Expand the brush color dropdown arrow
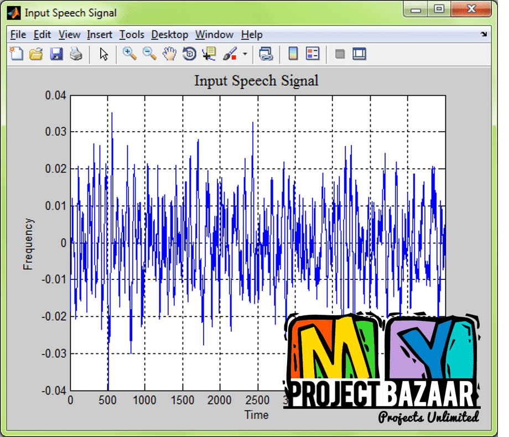Viewport: 509px width, 437px height. click(x=245, y=54)
